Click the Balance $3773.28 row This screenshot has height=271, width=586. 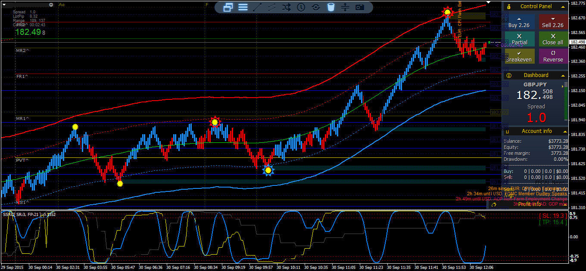pos(536,141)
